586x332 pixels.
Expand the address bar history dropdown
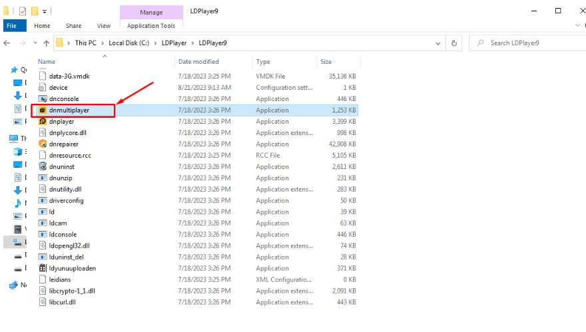click(438, 43)
